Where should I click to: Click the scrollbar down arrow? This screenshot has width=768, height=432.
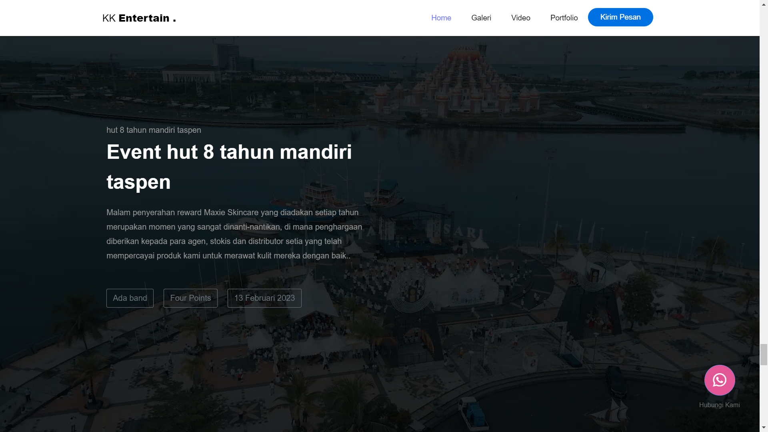(x=764, y=428)
